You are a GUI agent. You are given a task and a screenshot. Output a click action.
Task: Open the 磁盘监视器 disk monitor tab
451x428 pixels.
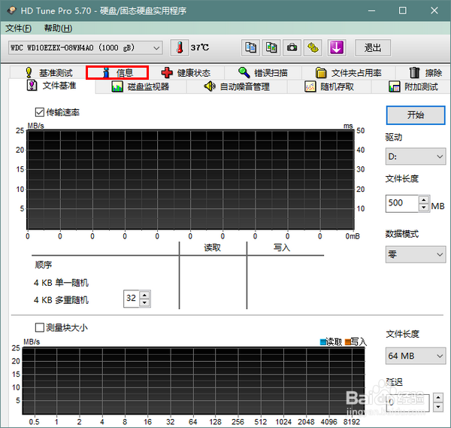click(141, 87)
